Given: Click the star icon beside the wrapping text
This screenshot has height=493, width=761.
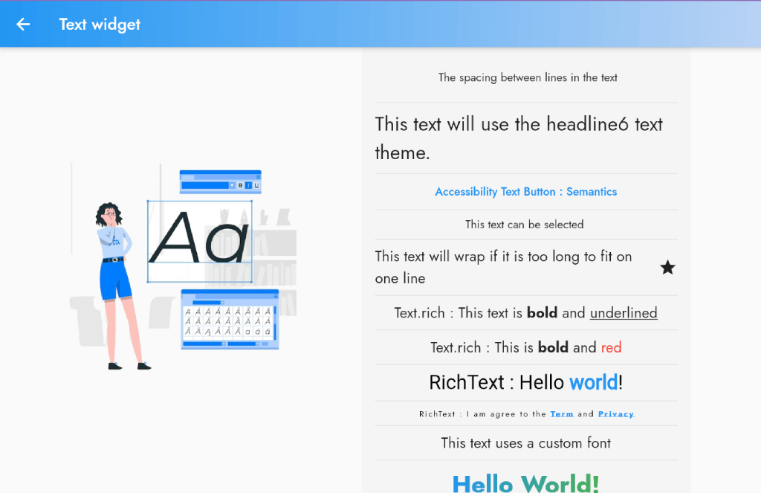Looking at the screenshot, I should click(667, 268).
